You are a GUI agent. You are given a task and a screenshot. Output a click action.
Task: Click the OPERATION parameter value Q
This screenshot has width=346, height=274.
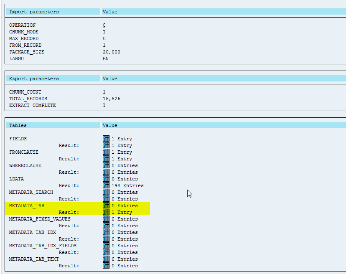pyautogui.click(x=104, y=25)
